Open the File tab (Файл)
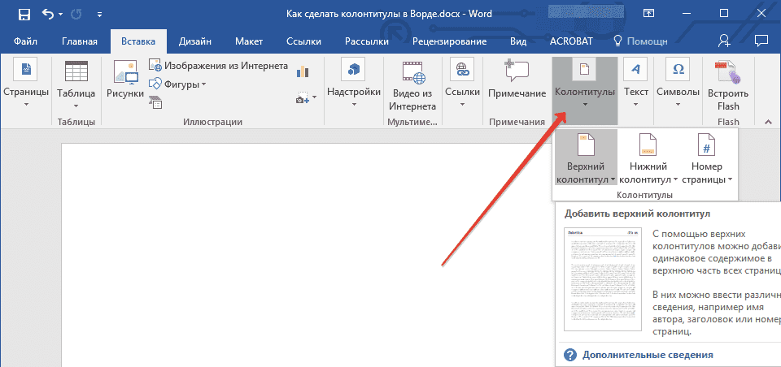The image size is (781, 367). [26, 41]
